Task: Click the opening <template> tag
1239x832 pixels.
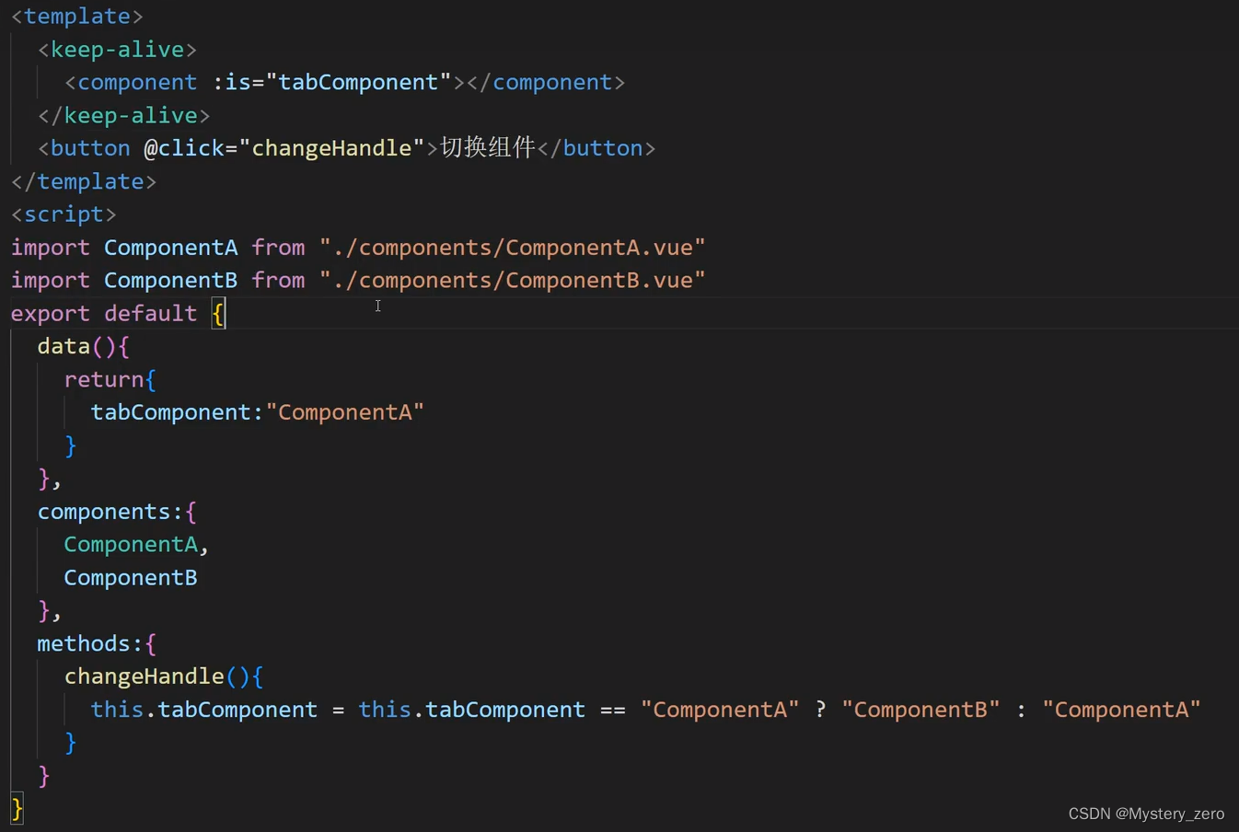Action: pyautogui.click(x=76, y=17)
